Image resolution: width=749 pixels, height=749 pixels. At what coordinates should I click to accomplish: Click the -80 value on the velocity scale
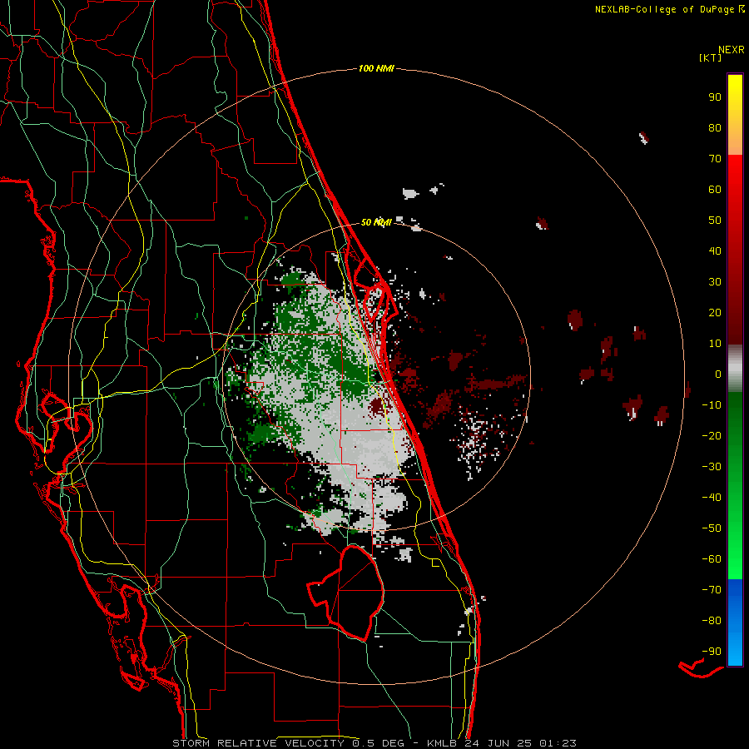point(712,621)
